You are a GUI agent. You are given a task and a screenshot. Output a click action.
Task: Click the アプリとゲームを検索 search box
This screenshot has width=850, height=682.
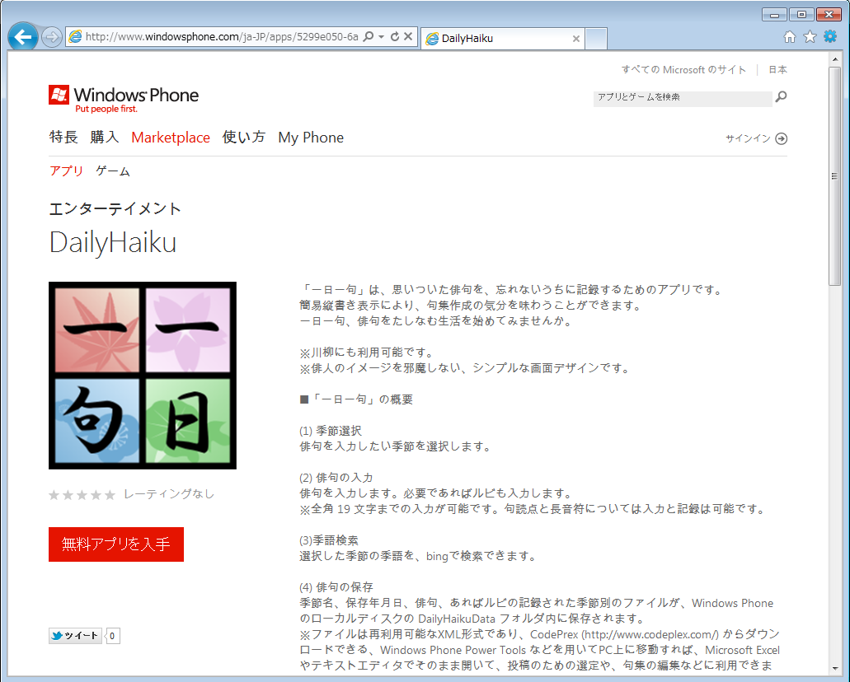coord(683,97)
